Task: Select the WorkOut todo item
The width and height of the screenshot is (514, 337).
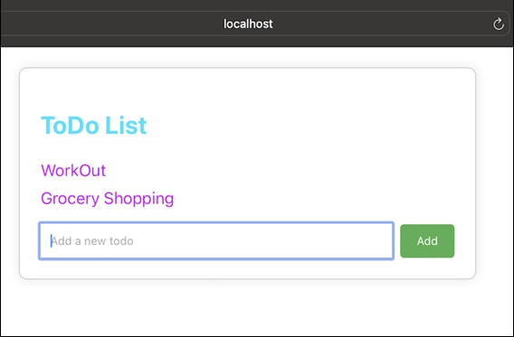Action: tap(73, 171)
